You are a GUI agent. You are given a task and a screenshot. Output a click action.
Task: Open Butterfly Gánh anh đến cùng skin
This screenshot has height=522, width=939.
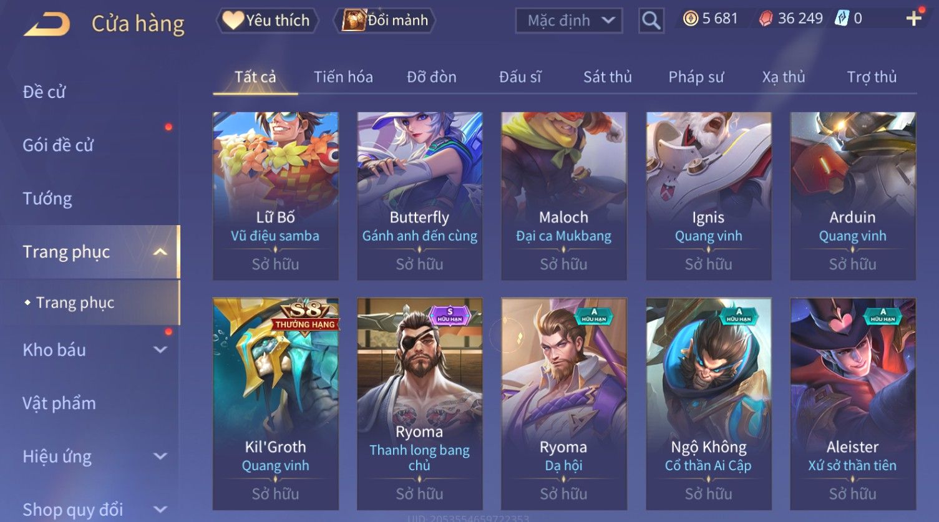(420, 196)
